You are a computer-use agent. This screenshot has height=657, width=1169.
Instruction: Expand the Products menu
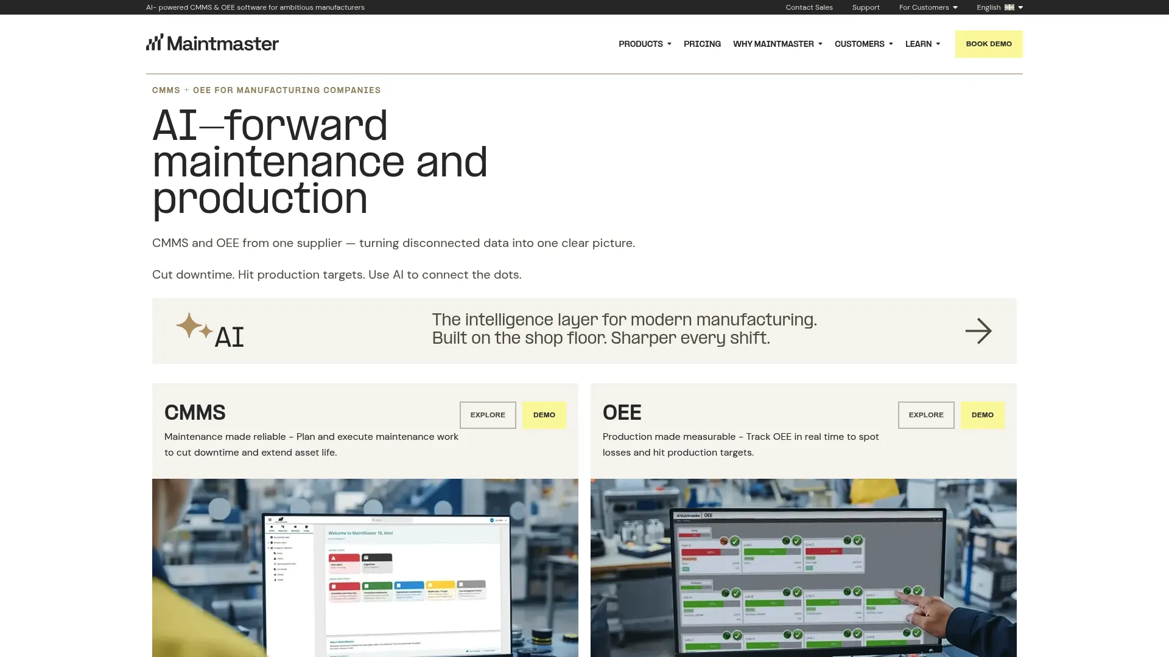pyautogui.click(x=645, y=44)
